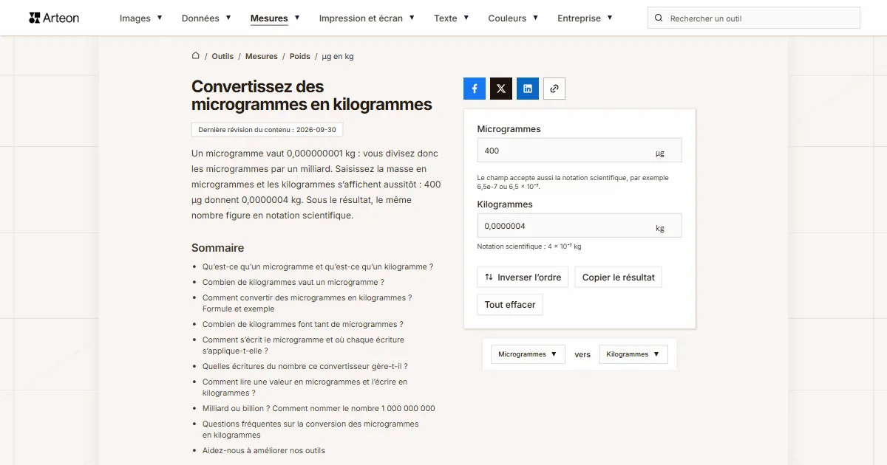Jump to Comment convertir des microgrammes section

[x=307, y=303]
